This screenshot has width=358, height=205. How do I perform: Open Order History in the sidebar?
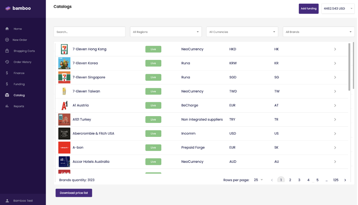pyautogui.click(x=22, y=62)
